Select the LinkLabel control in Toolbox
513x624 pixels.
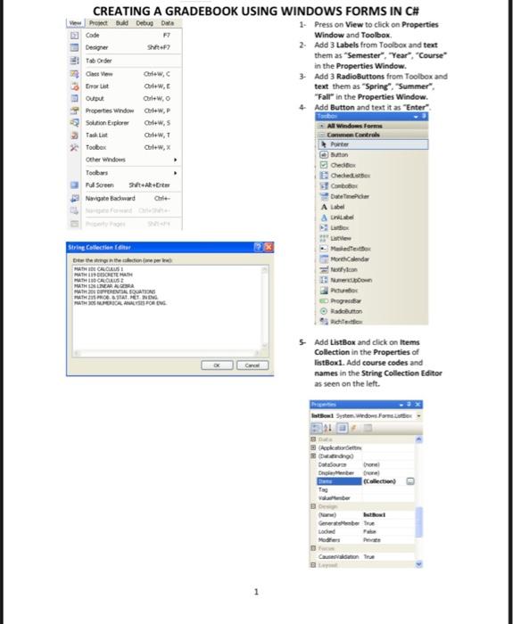point(373,218)
